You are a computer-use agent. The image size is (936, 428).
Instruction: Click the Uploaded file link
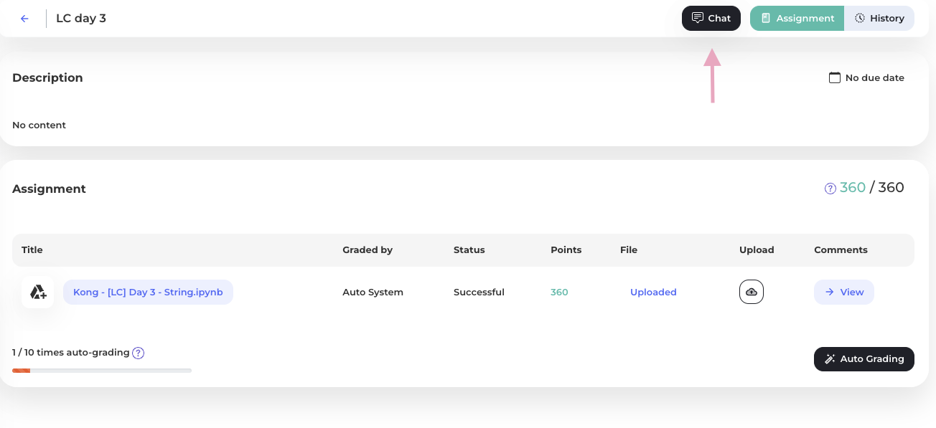(653, 292)
